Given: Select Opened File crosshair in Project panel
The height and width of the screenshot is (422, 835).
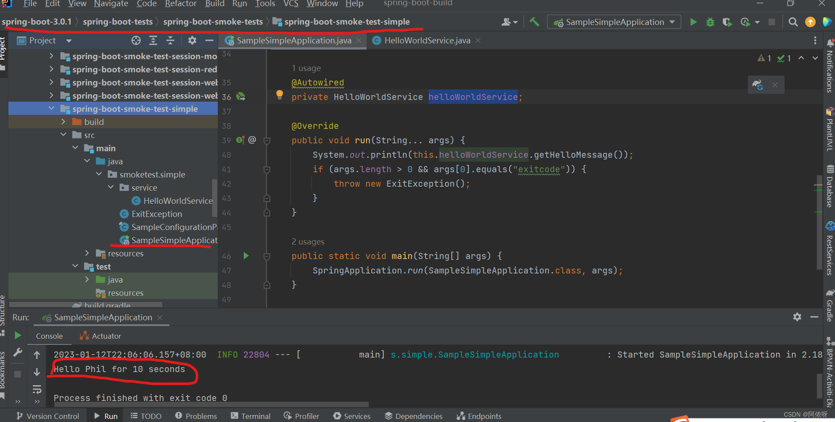Looking at the screenshot, I should point(136,40).
